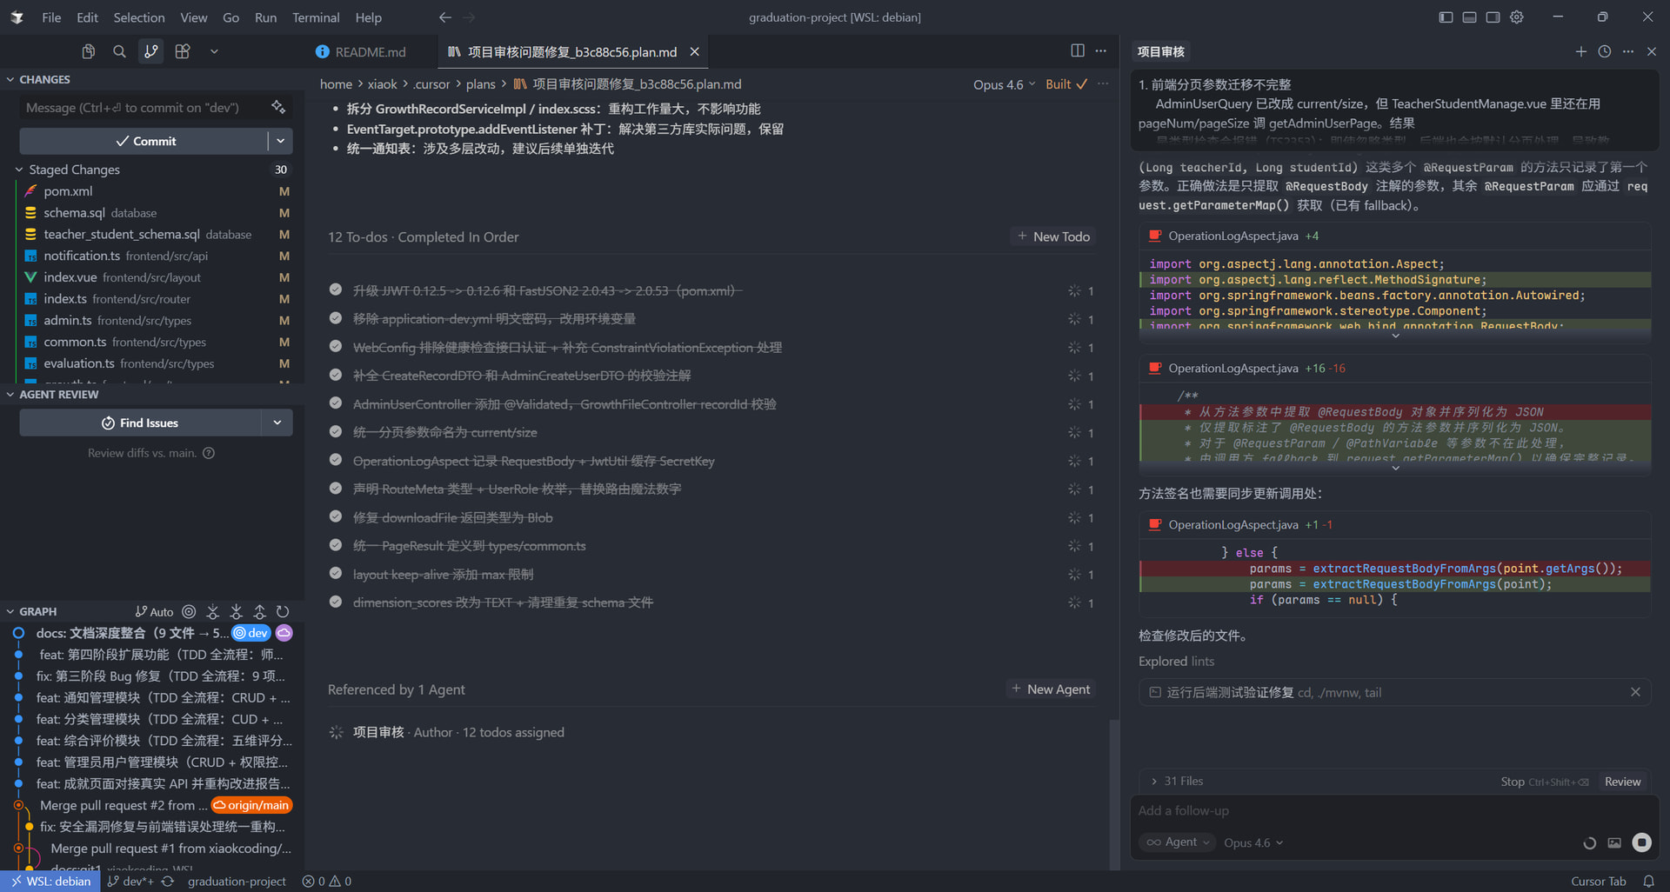Screen dimensions: 1670x892
Task: Open Opus 4.6 model dropdown in editor header
Action: coord(1005,84)
